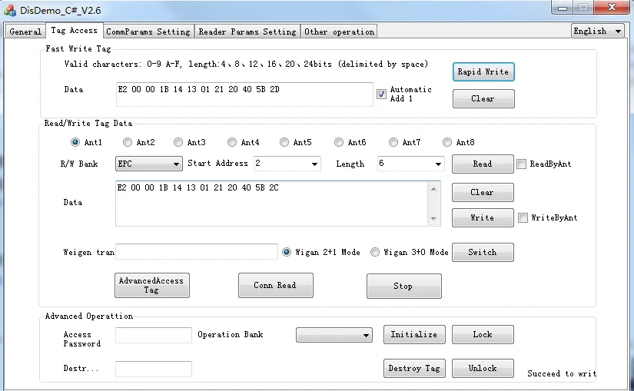Click the Initialize button

[x=414, y=335]
